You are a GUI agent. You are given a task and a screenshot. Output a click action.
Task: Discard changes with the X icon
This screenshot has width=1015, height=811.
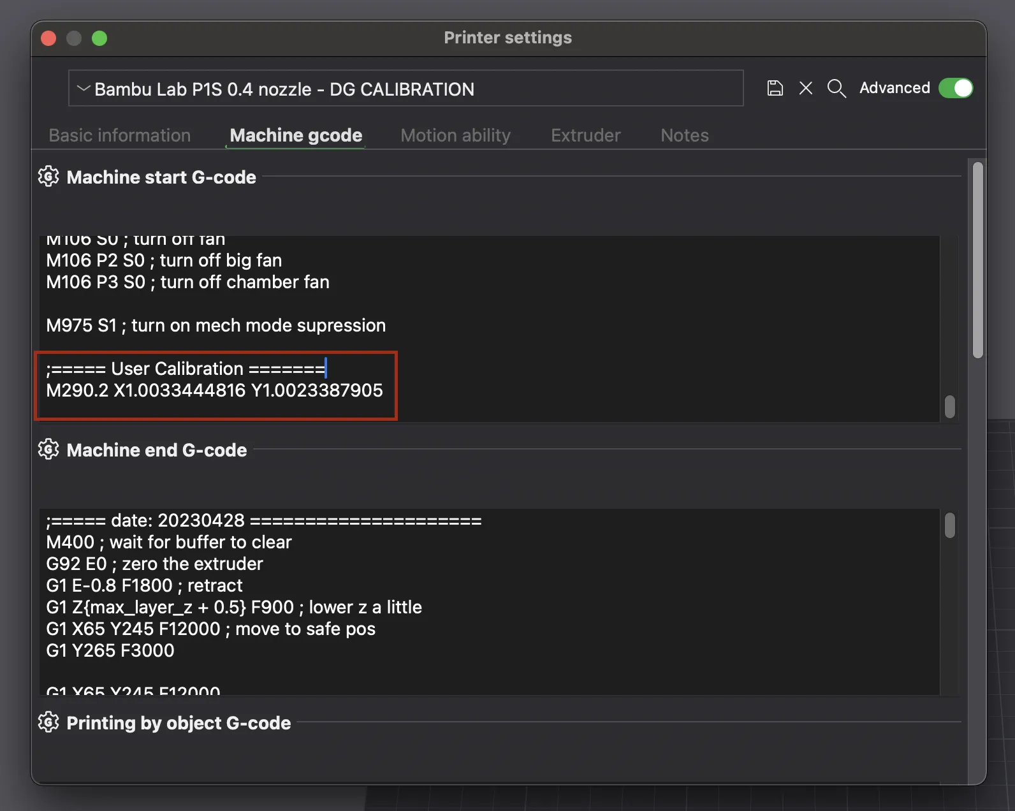click(x=806, y=88)
